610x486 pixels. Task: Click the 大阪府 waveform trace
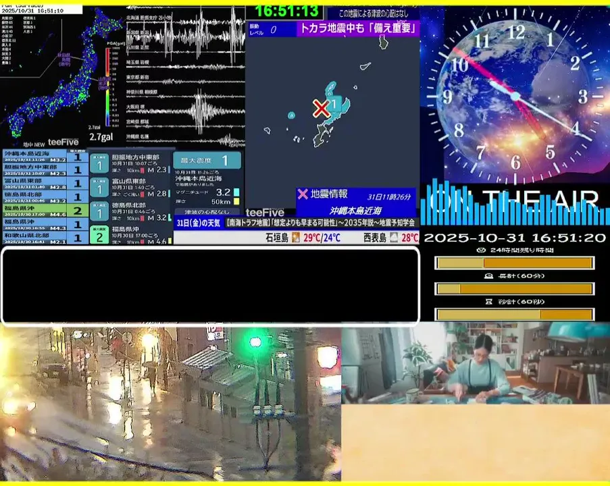point(186,110)
